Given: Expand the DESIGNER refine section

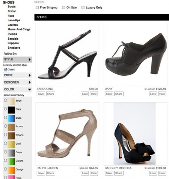Looking at the screenshot, I should pyautogui.click(x=18, y=82).
